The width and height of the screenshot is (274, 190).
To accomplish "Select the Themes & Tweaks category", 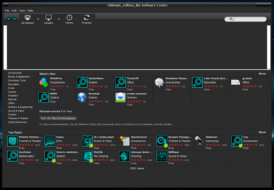I will (x=18, y=118).
